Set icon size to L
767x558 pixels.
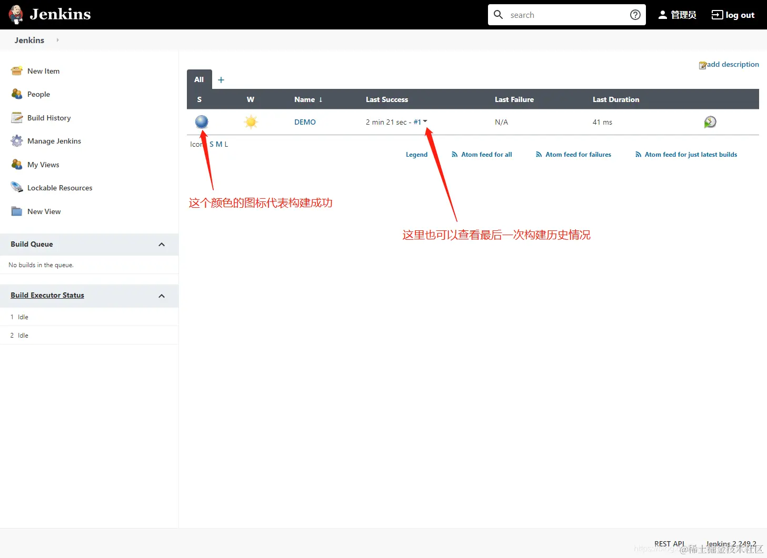tap(226, 144)
